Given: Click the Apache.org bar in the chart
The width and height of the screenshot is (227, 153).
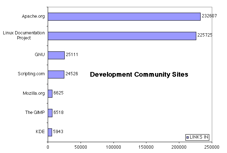Looking at the screenshot, I should point(124,17).
